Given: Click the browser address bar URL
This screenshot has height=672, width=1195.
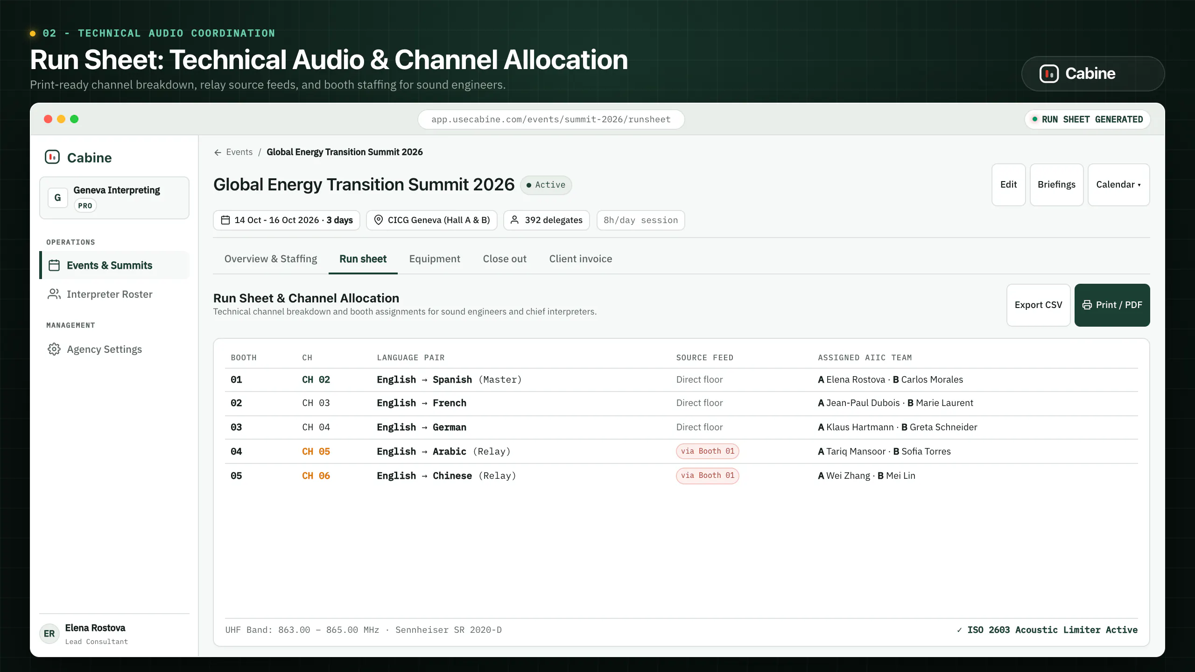Looking at the screenshot, I should 551,119.
